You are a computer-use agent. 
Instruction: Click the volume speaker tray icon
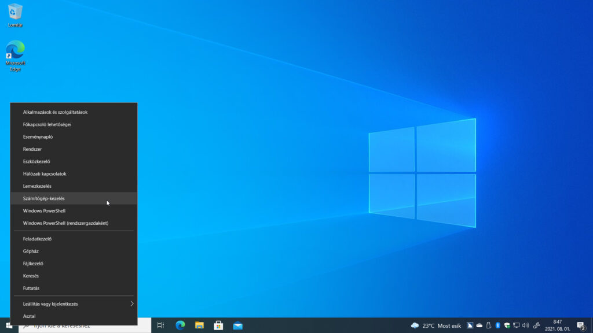526,325
